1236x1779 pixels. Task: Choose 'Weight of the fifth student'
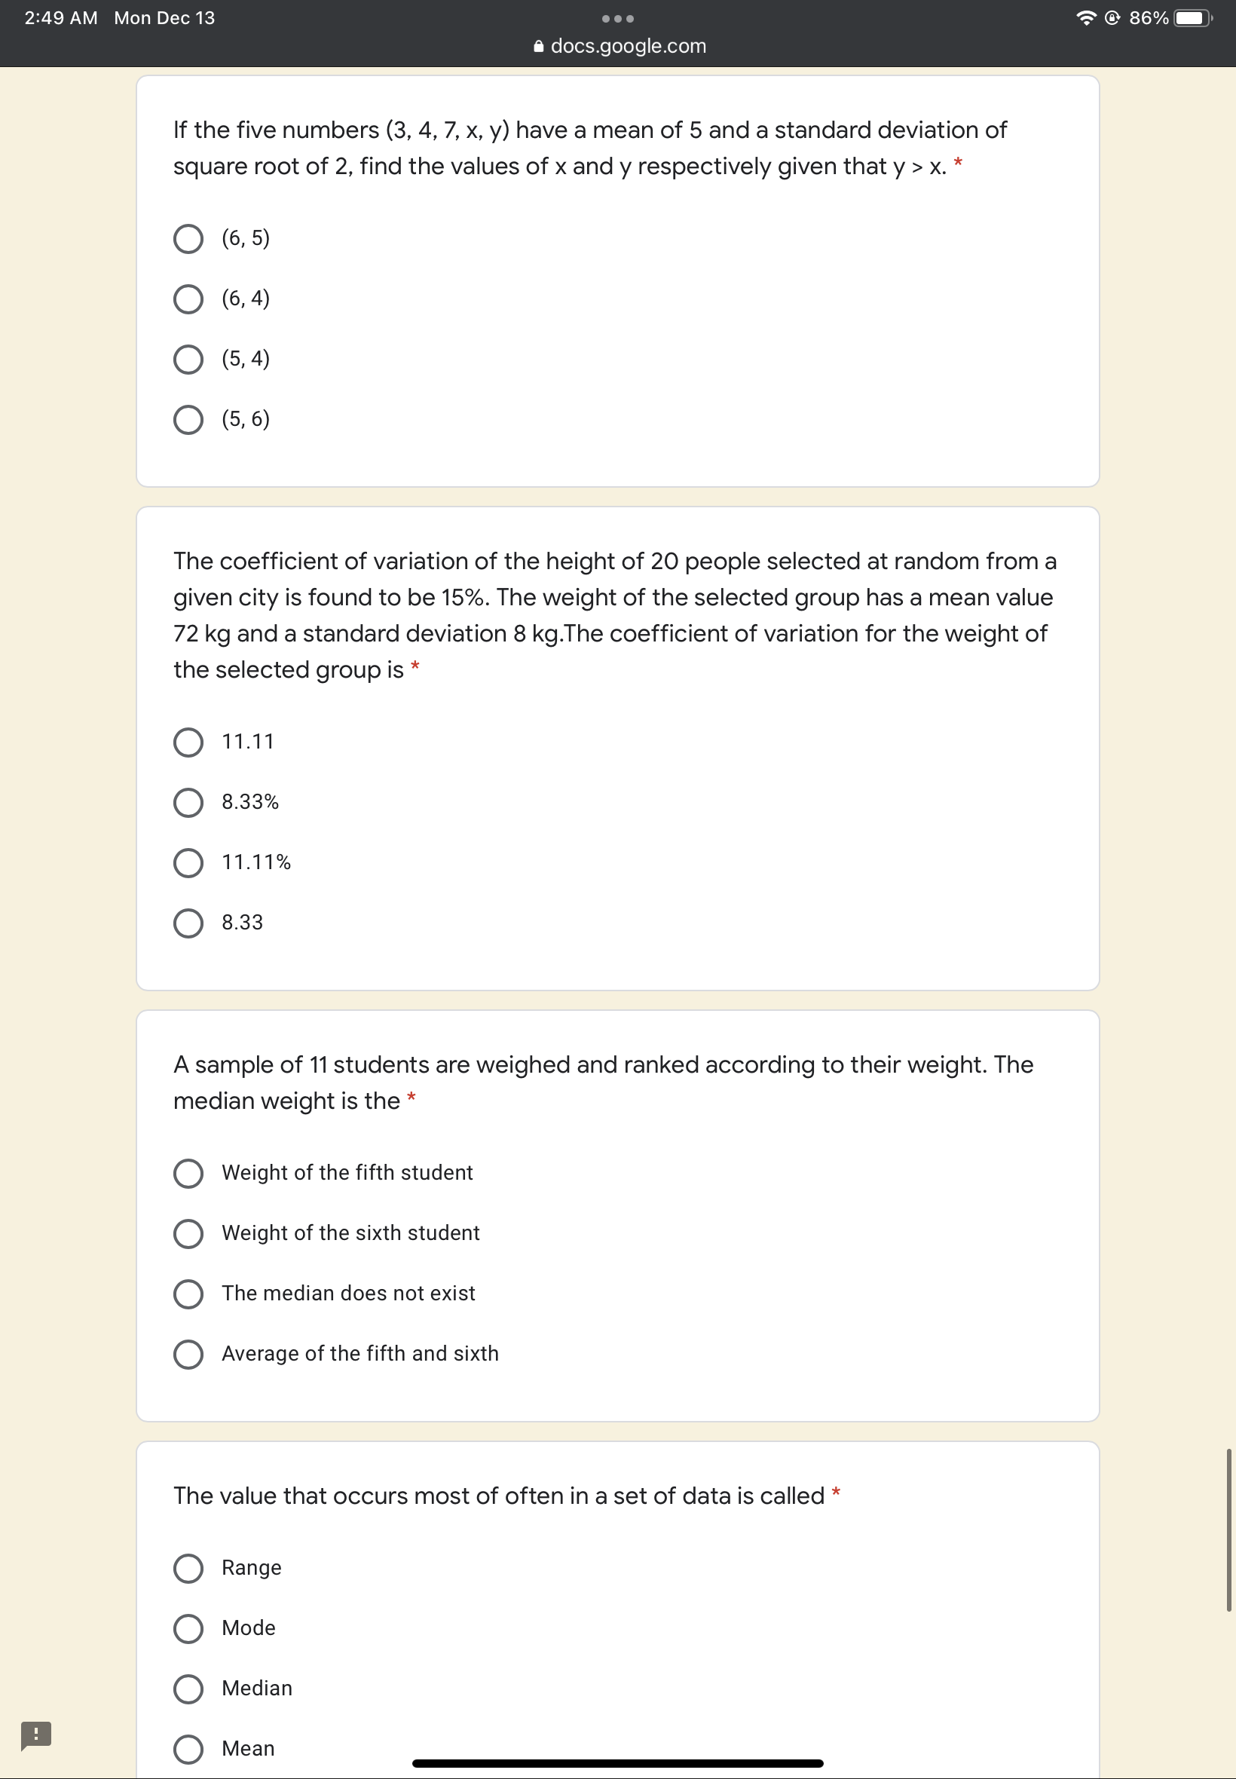point(188,1173)
